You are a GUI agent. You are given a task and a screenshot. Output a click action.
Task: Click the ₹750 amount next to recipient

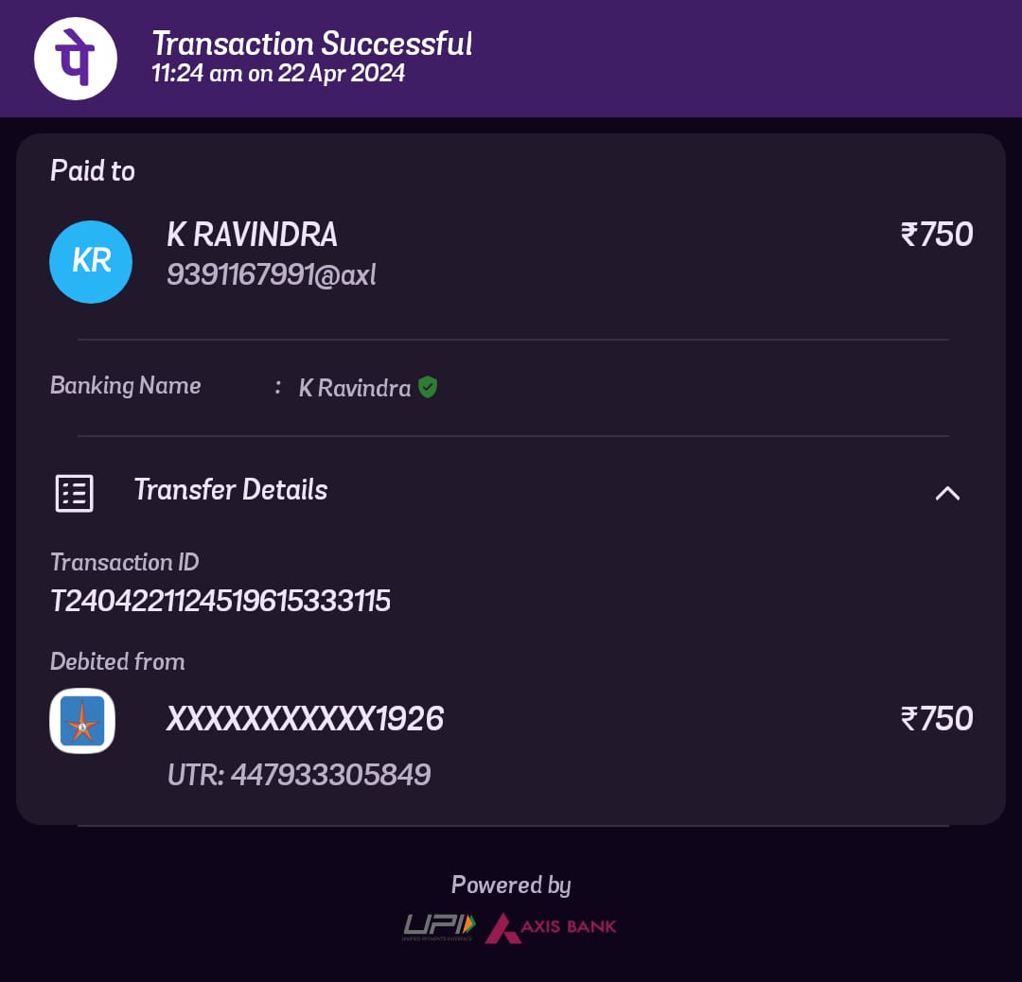pyautogui.click(x=937, y=235)
